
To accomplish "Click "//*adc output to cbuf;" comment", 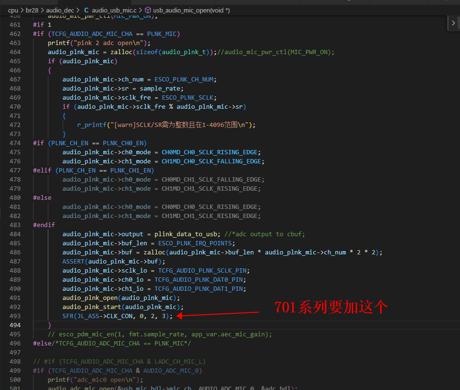I will 264,234.
